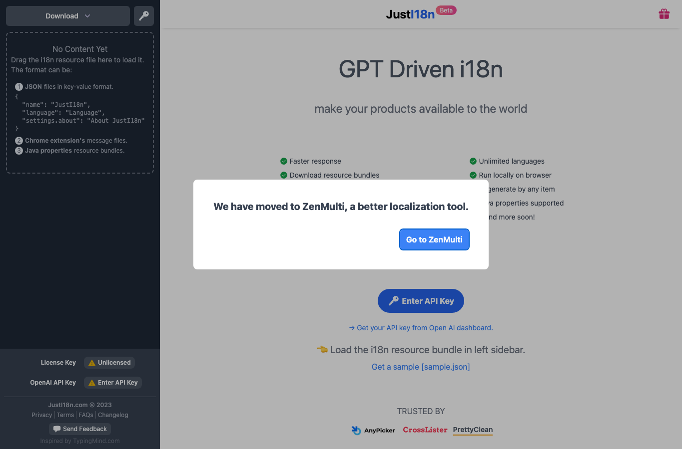
Task: Click the green check beside Faster response
Action: 284,161
